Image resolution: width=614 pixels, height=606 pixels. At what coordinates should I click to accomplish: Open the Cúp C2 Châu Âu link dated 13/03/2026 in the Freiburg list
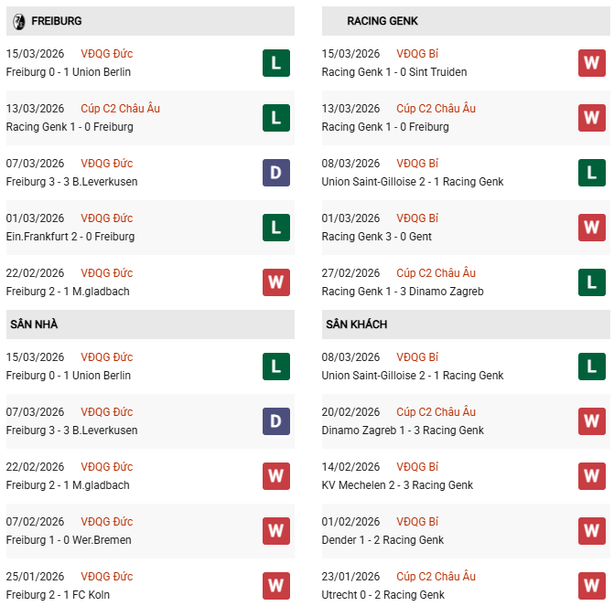[x=120, y=109]
